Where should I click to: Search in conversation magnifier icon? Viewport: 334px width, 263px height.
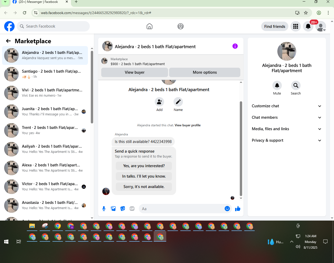pos(296,85)
